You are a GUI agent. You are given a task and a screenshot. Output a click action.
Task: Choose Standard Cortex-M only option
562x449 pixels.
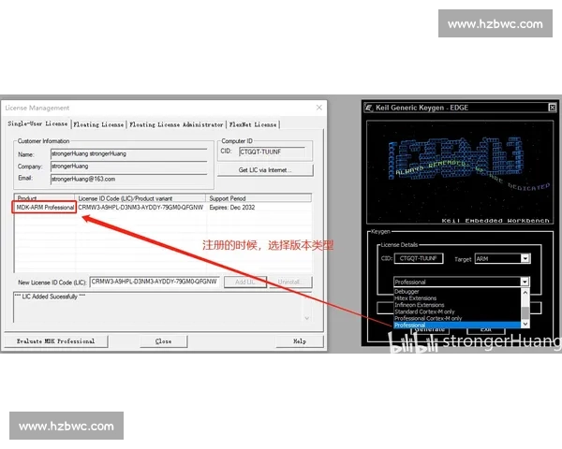click(457, 311)
